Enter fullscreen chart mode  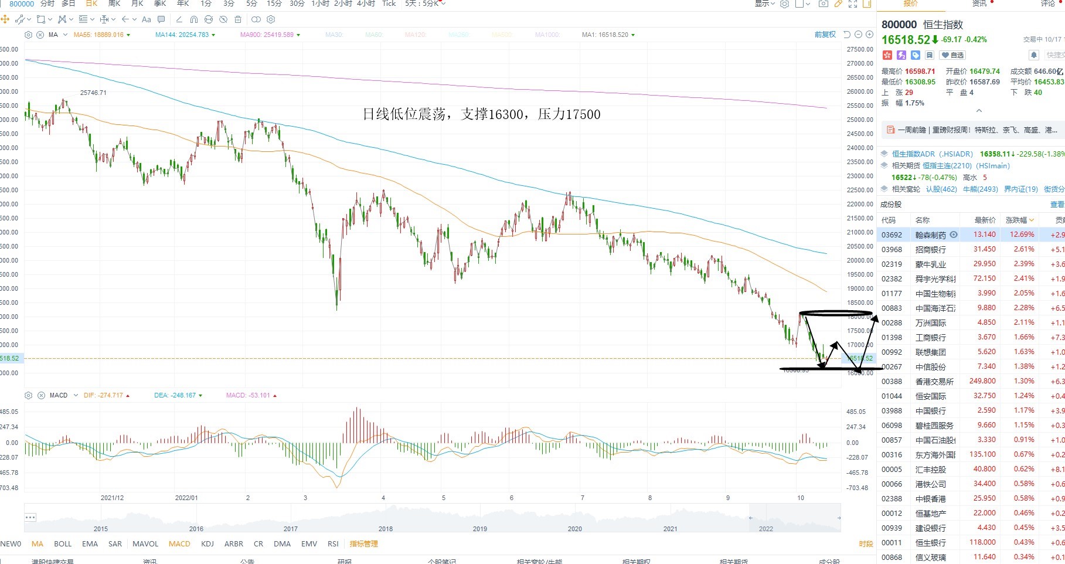click(853, 4)
